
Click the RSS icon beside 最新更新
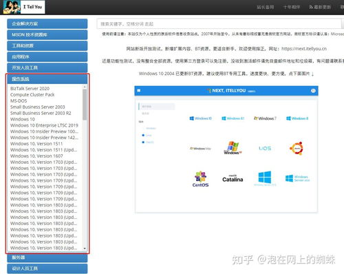(311, 7)
